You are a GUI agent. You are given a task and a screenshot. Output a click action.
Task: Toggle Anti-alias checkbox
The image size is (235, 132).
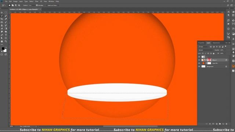37,5
